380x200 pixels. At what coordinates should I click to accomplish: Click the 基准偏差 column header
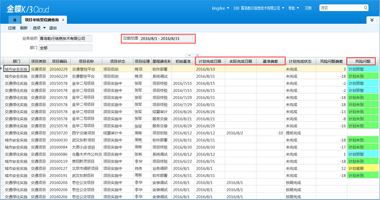tap(270, 62)
